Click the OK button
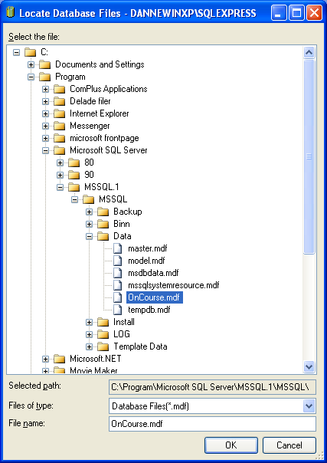The width and height of the screenshot is (327, 463). click(x=231, y=445)
